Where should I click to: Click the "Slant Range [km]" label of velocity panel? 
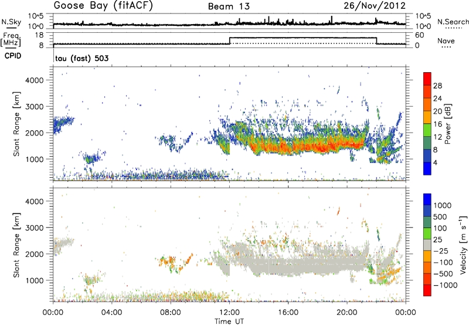point(16,245)
